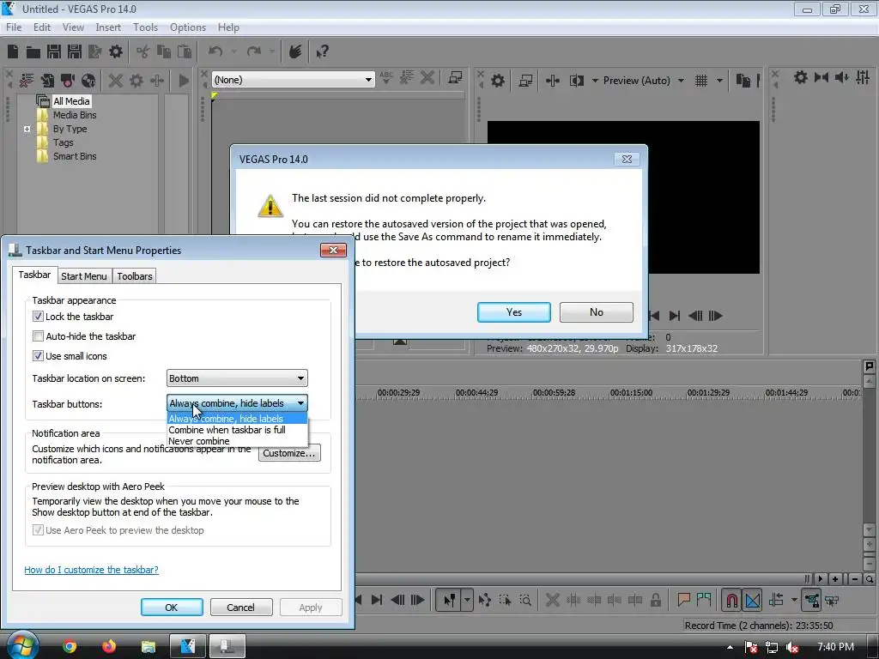879x659 pixels.
Task: Toggle Enable Snapping magnet icon
Action: tap(731, 600)
